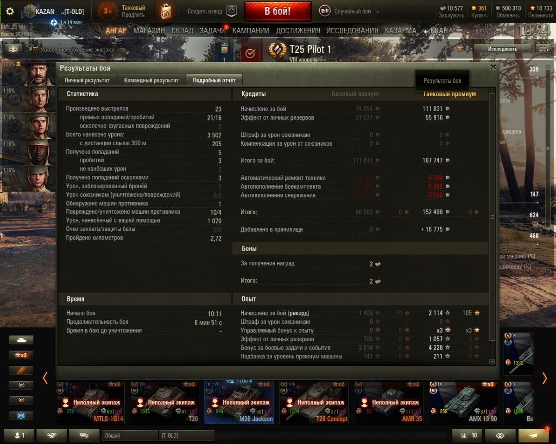
Task: Expand the Случайный бой battle mode dropdown
Action: [x=350, y=12]
